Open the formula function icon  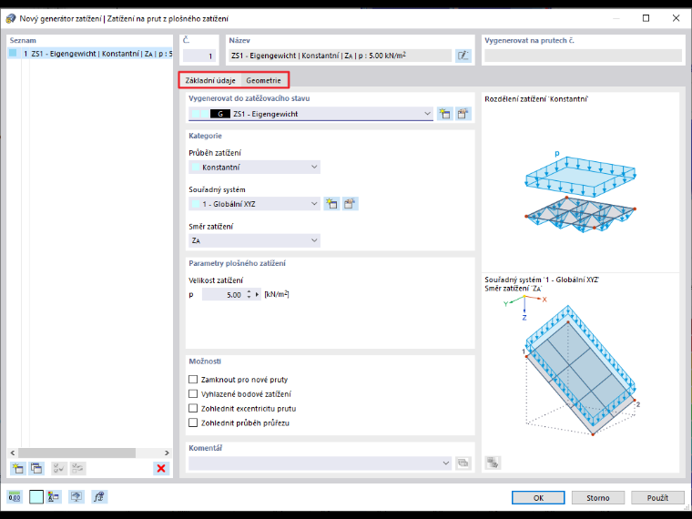point(99,497)
